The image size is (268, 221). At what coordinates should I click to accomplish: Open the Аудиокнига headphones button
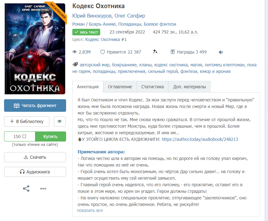[35, 172]
